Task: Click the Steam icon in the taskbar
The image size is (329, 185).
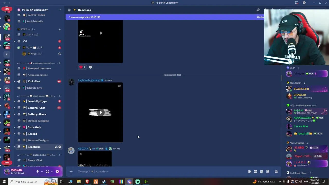Action: click(x=104, y=182)
